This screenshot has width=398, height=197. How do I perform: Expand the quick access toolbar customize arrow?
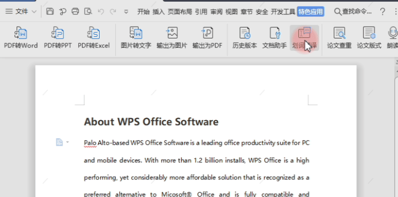pos(126,12)
